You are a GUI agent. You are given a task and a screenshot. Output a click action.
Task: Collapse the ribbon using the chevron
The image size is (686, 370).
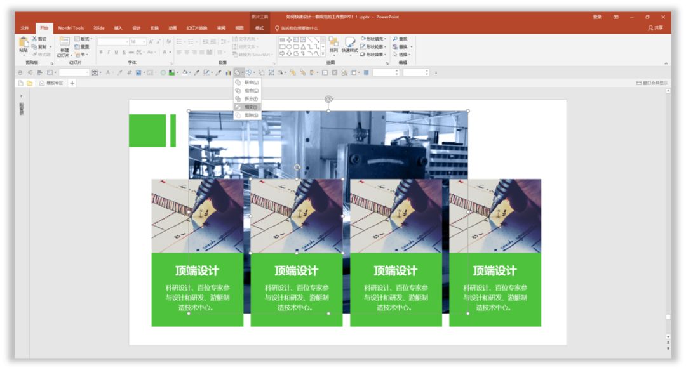pyautogui.click(x=666, y=63)
